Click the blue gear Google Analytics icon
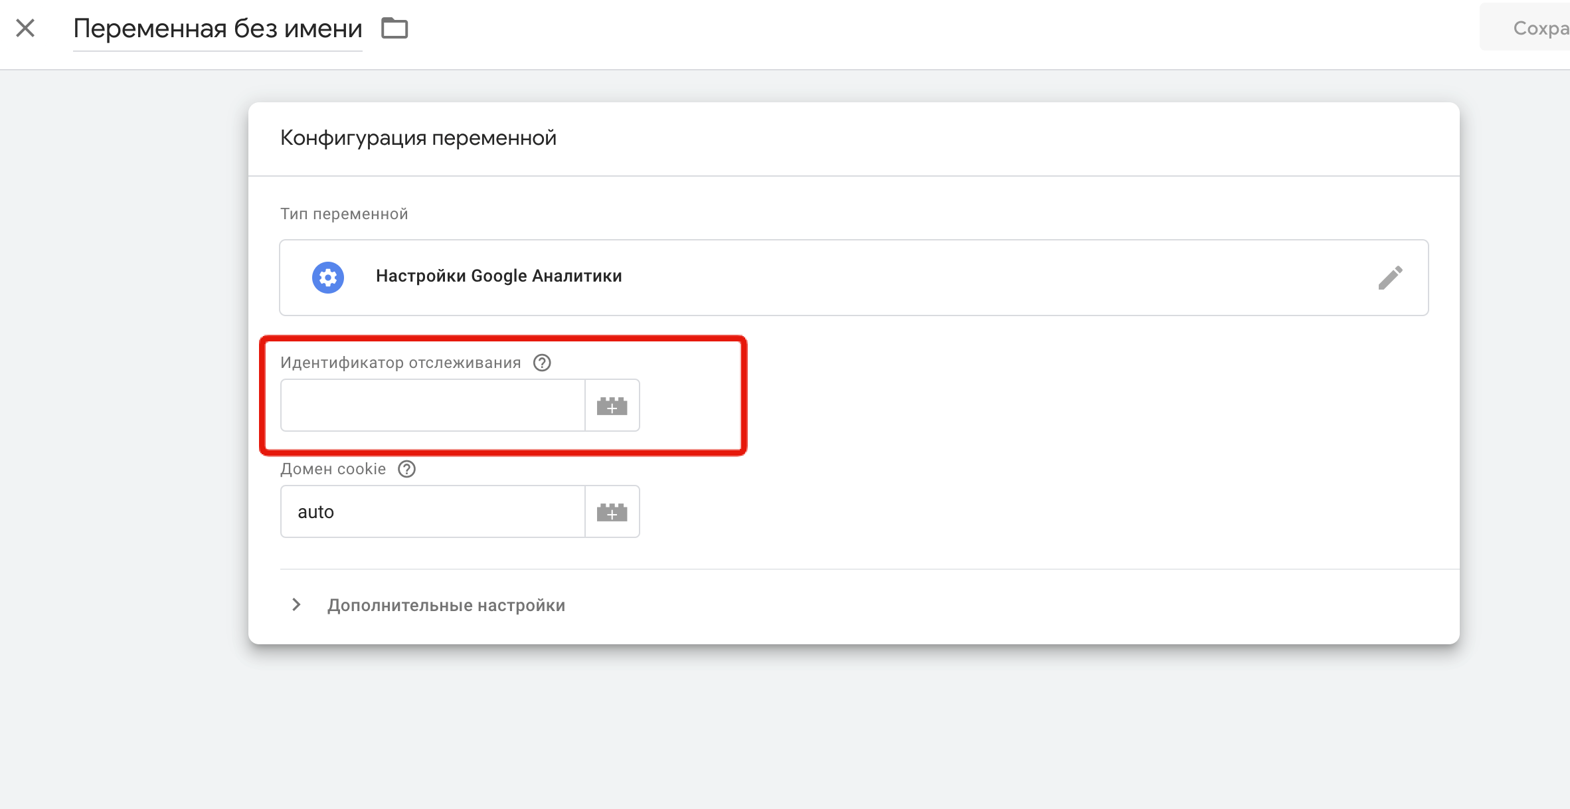This screenshot has height=809, width=1570. pos(328,277)
